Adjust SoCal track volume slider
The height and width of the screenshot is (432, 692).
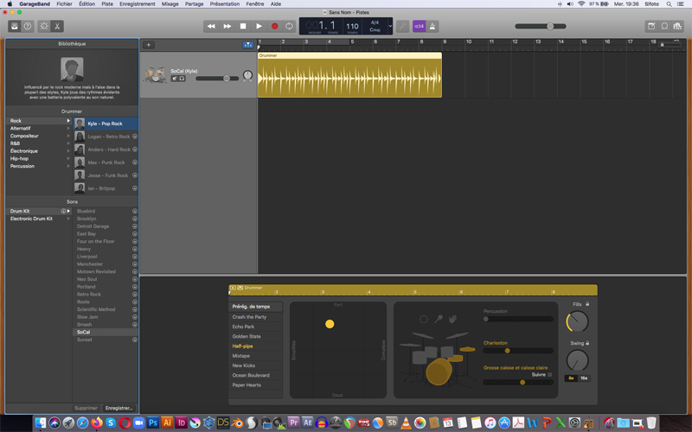(217, 79)
